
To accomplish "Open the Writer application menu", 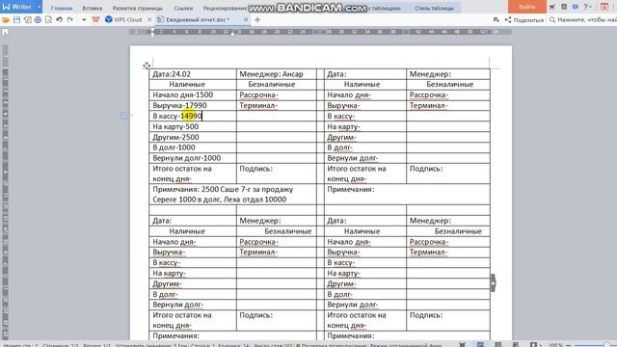I will pos(21,7).
